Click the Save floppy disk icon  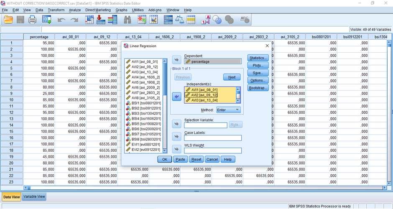tap(20, 20)
